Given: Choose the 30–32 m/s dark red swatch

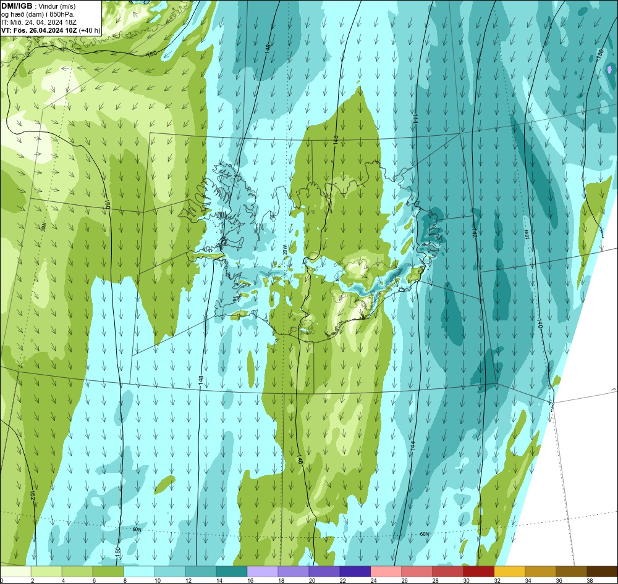Looking at the screenshot, I should (479, 572).
